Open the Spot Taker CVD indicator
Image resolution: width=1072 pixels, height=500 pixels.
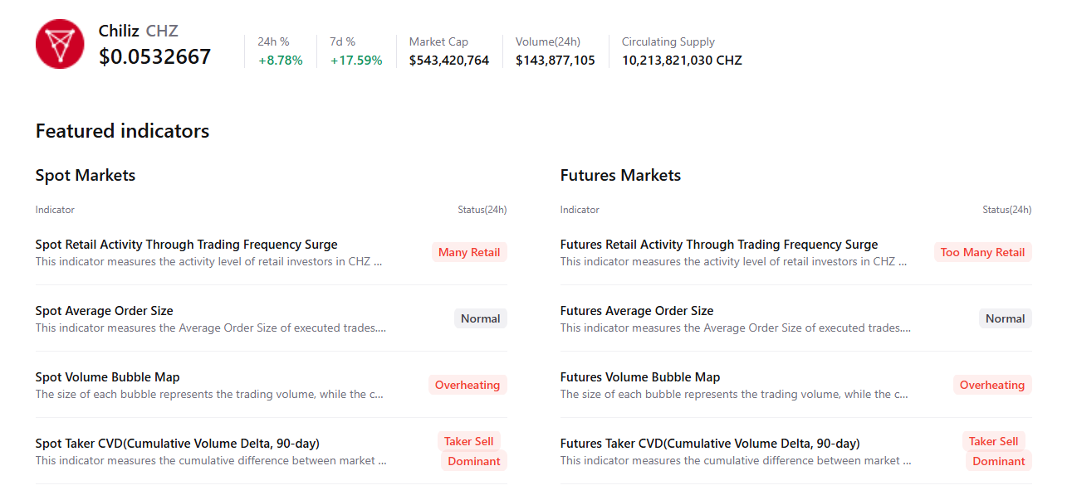pyautogui.click(x=177, y=444)
